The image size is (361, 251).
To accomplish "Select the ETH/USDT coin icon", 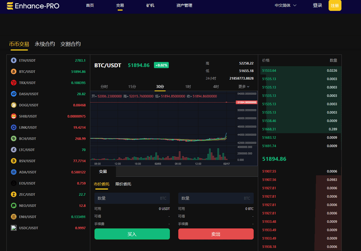I will click(x=14, y=60).
